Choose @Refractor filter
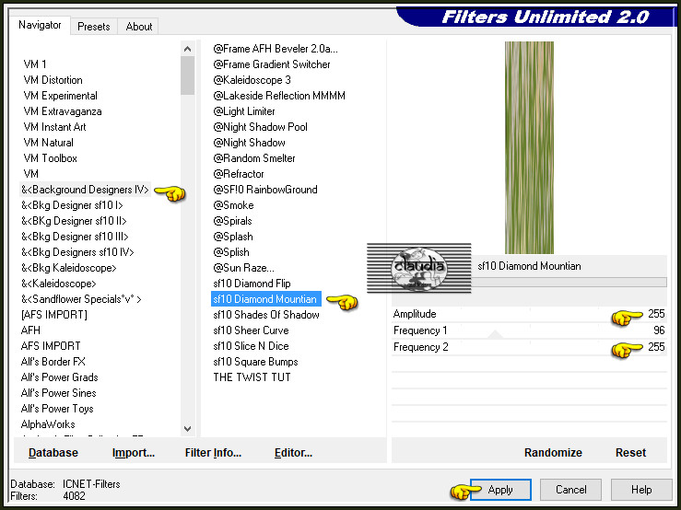Viewport: 681px width, 510px height. (x=239, y=174)
